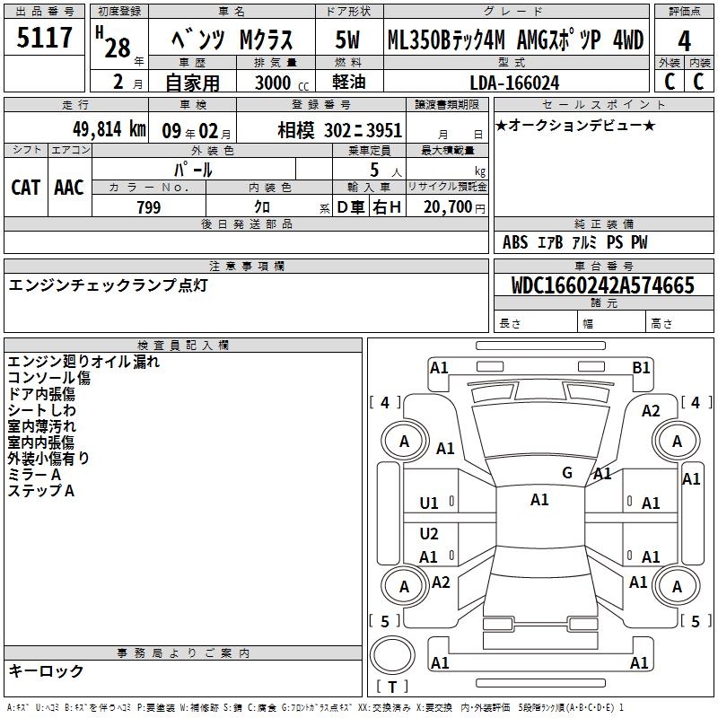Click the star-marked オークションデビュー sales point
The width and height of the screenshot is (718, 718).
pos(574,125)
